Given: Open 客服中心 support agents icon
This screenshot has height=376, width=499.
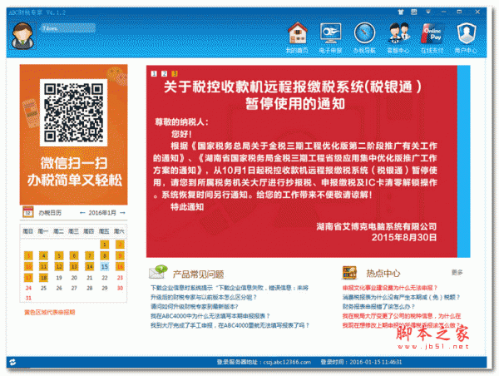Looking at the screenshot, I should pyautogui.click(x=398, y=33).
